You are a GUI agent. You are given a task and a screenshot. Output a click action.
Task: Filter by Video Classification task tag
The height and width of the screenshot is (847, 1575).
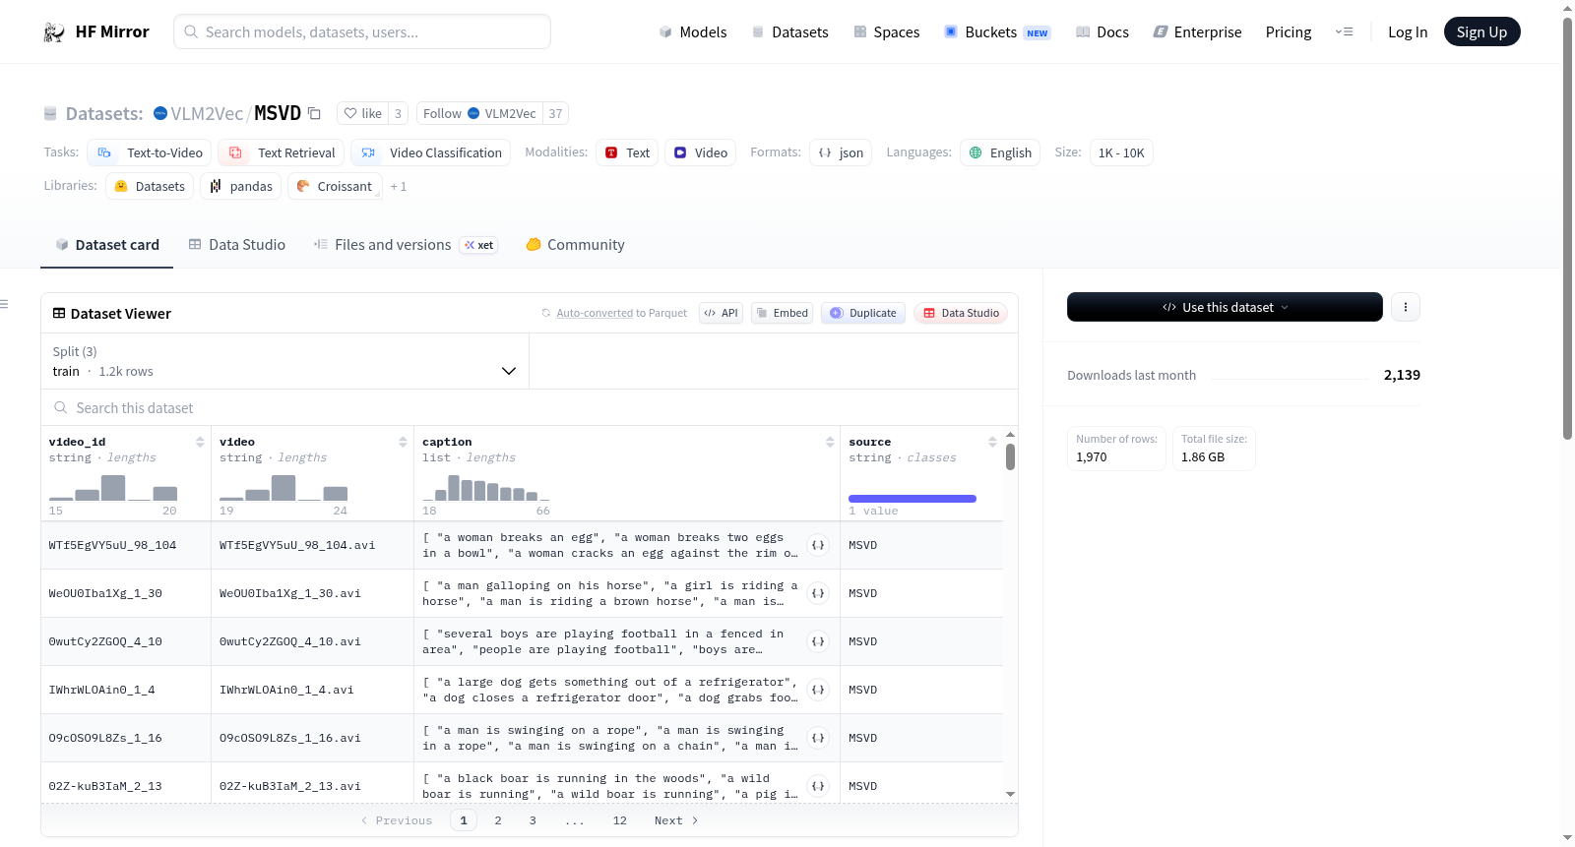tap(430, 152)
